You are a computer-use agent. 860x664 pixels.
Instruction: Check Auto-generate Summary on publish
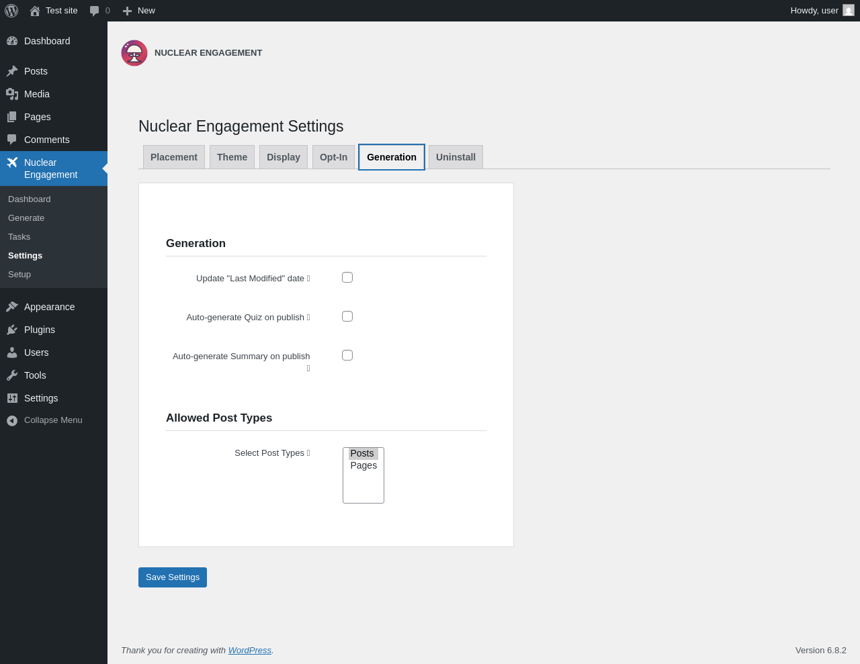[x=347, y=355]
